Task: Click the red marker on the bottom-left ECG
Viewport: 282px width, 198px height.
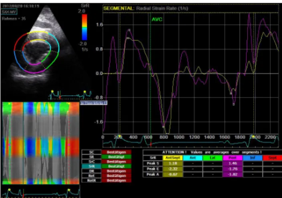Action: [23, 195]
